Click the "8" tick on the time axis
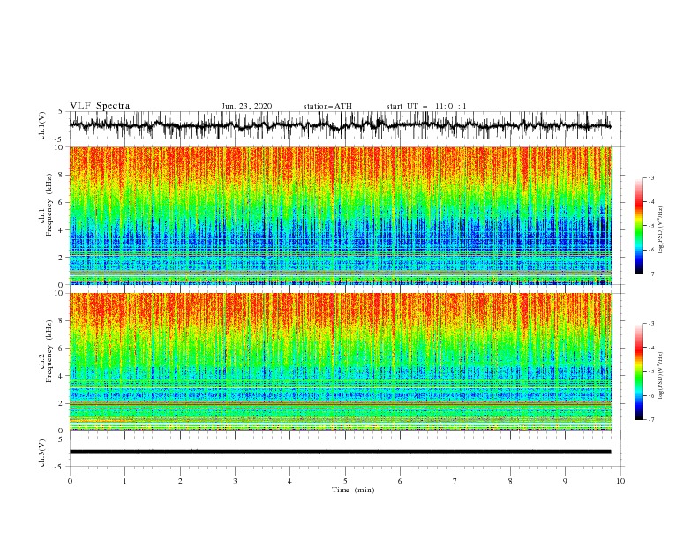The image size is (699, 540). coord(510,481)
